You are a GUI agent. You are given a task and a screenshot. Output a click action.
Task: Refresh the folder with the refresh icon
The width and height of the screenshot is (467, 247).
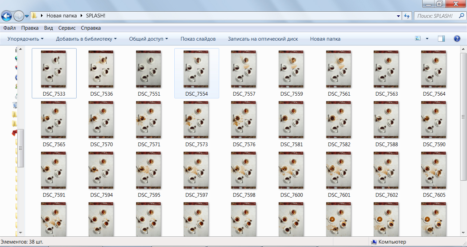pos(407,16)
